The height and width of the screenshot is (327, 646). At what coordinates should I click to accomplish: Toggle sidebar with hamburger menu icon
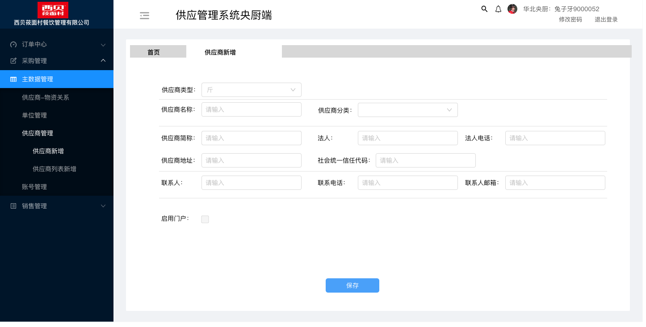tap(145, 16)
